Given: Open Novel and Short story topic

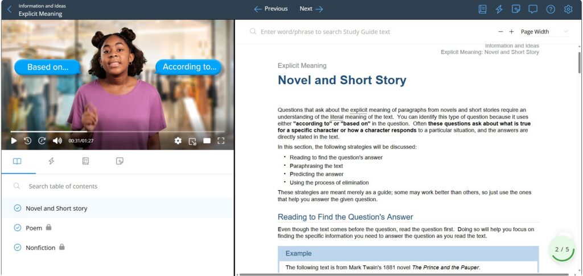Looking at the screenshot, I should pyautogui.click(x=117, y=208).
